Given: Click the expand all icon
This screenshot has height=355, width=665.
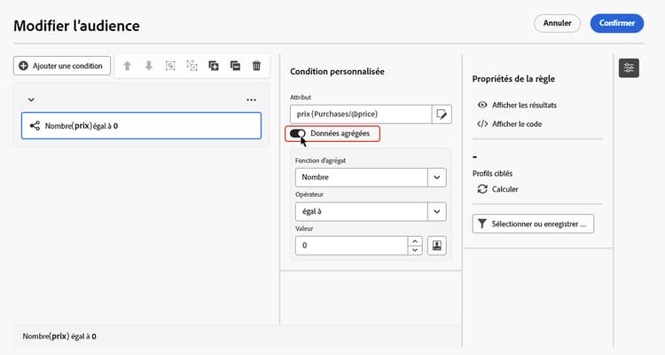Looking at the screenshot, I should click(x=214, y=66).
